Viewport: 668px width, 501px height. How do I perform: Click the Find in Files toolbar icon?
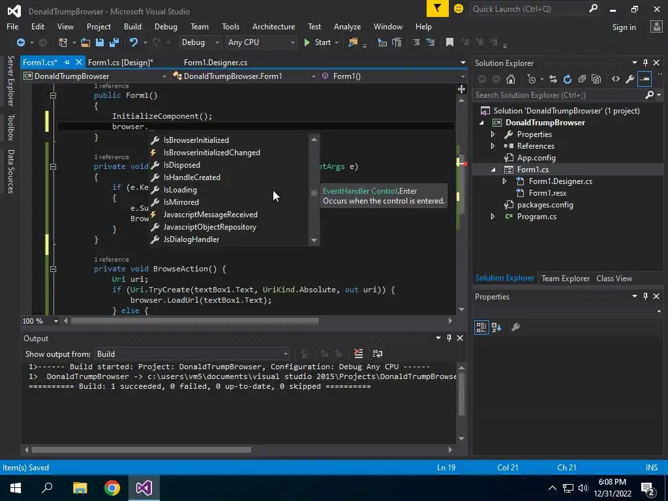pos(353,42)
